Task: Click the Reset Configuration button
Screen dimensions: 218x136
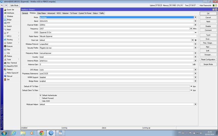Action: (208, 59)
